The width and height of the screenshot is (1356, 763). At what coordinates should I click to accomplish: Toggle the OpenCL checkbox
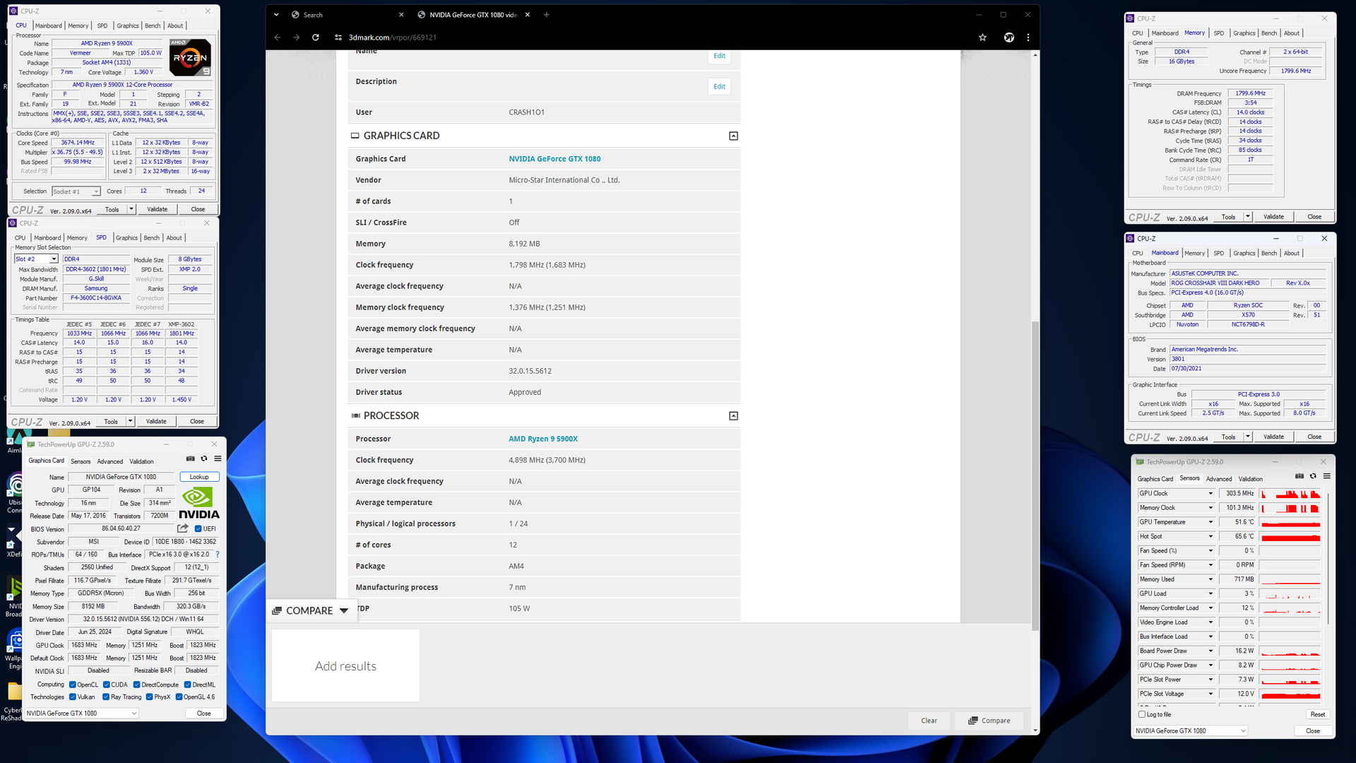coord(73,685)
